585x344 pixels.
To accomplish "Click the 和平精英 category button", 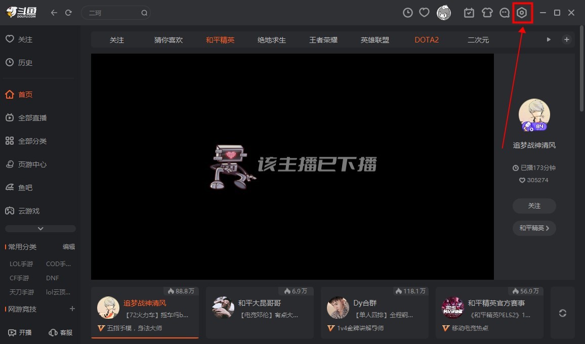I will pyautogui.click(x=534, y=228).
